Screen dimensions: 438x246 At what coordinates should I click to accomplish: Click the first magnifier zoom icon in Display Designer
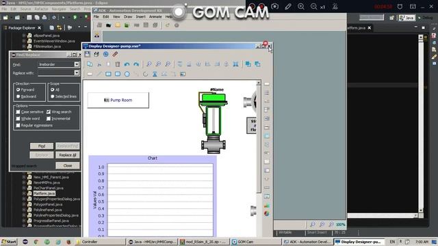pos(149,64)
